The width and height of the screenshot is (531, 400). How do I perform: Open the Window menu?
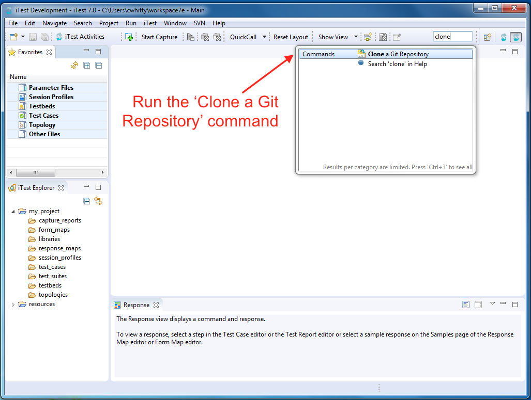(175, 23)
